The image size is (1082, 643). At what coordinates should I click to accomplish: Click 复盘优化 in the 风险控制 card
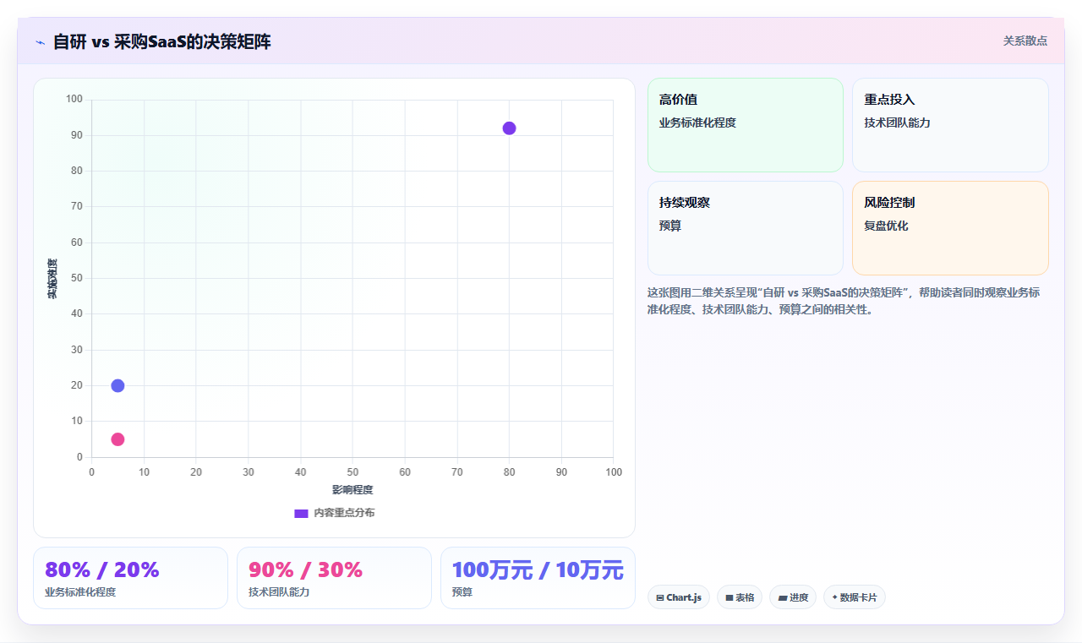click(886, 226)
